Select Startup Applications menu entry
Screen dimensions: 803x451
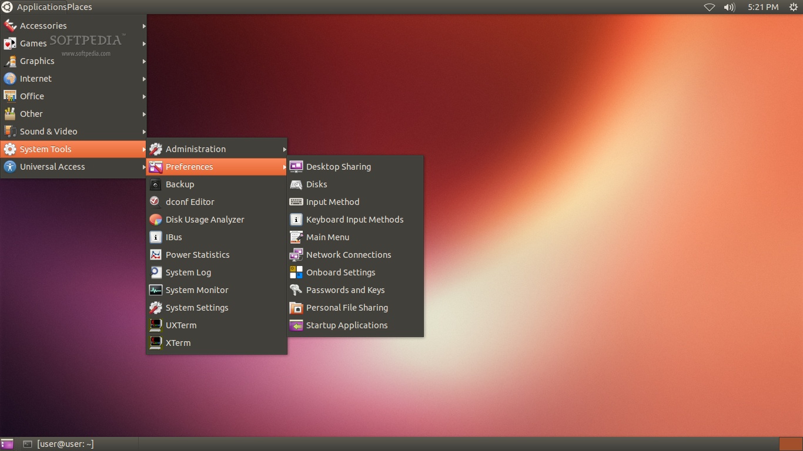click(x=355, y=325)
